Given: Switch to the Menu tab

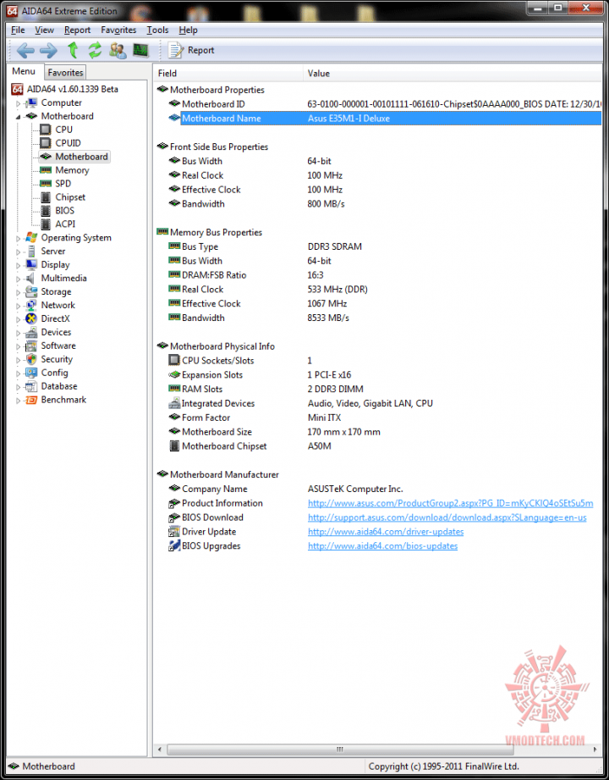Looking at the screenshot, I should point(24,72).
